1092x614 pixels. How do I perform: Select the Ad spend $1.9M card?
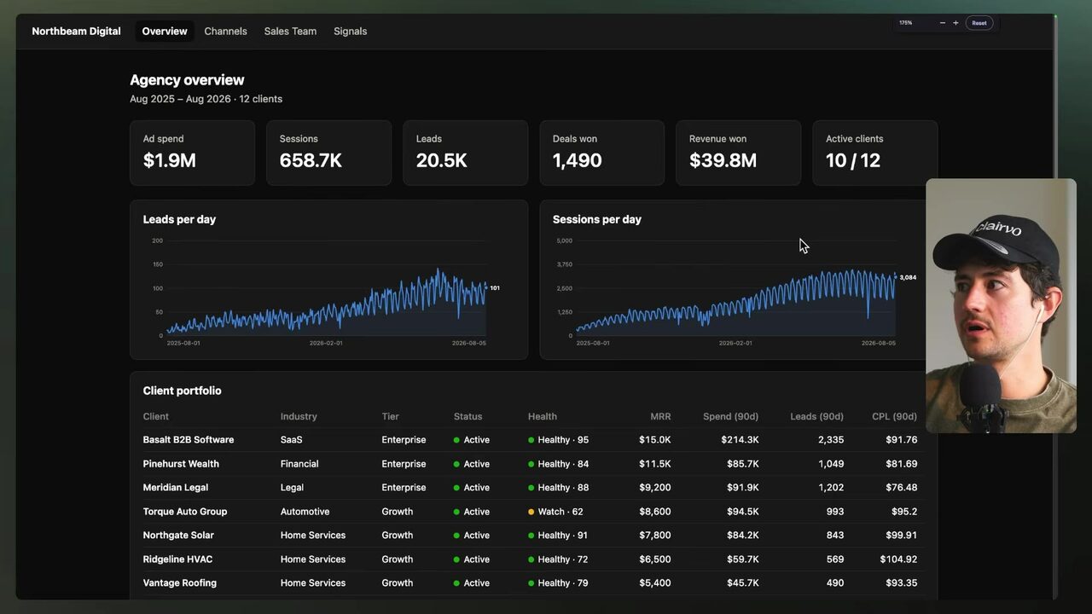click(x=192, y=153)
